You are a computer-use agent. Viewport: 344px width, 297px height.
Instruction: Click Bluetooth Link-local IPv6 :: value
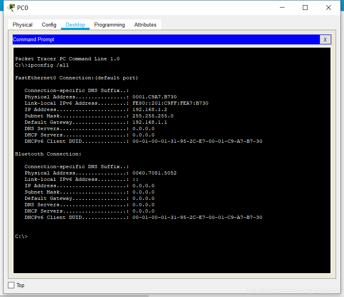136,180
